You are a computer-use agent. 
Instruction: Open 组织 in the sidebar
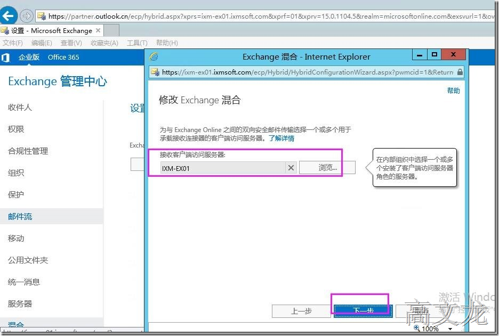pyautogui.click(x=16, y=173)
